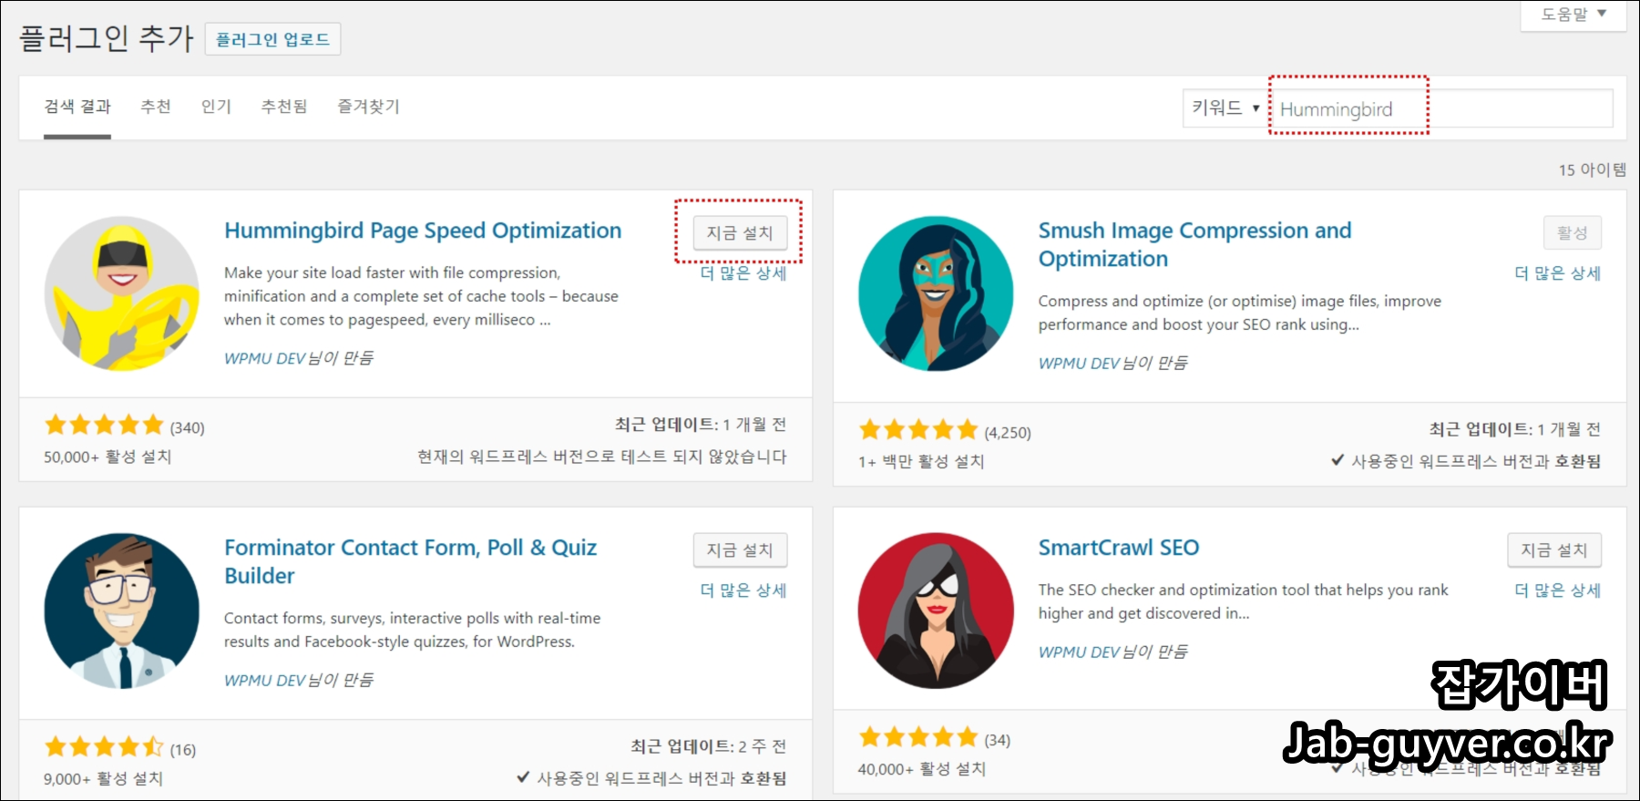Click the SmartCrawl SEO plugin mascot icon
Viewport: 1640px width, 801px height.
coord(936,611)
